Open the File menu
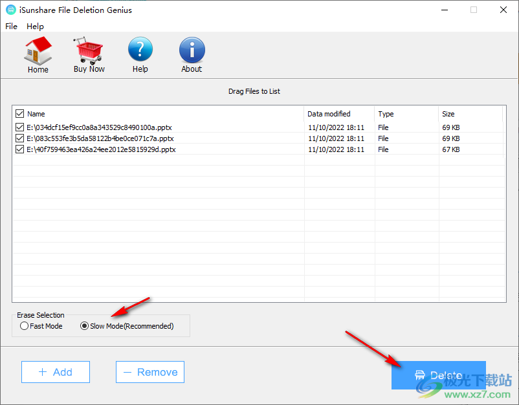 point(11,26)
